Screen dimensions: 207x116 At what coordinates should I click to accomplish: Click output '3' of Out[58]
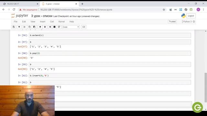pos(32,58)
